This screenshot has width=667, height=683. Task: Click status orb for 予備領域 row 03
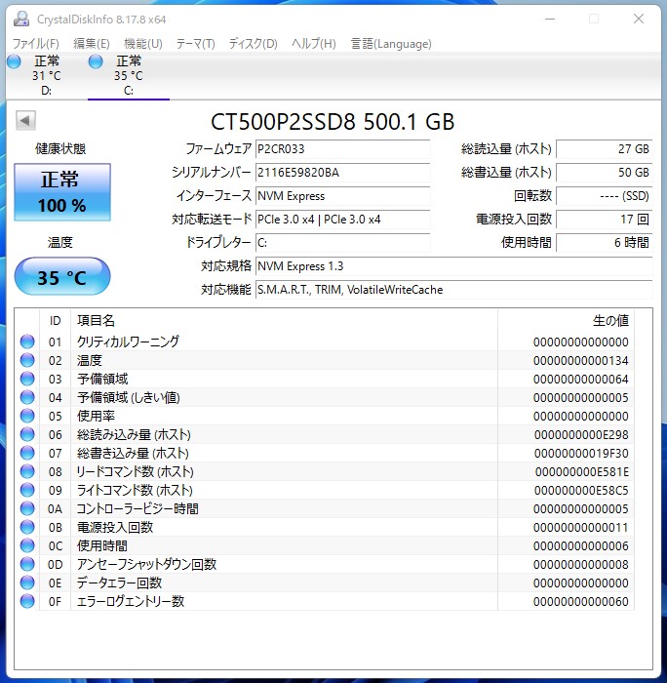27,379
